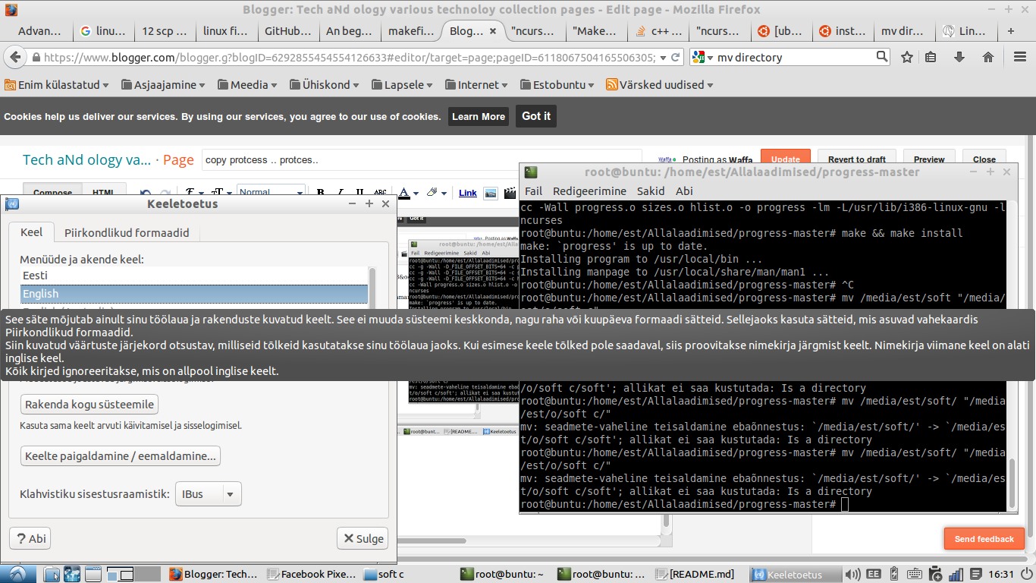Expand the Meedia bookmarks folder
The height and width of the screenshot is (583, 1036).
[246, 85]
